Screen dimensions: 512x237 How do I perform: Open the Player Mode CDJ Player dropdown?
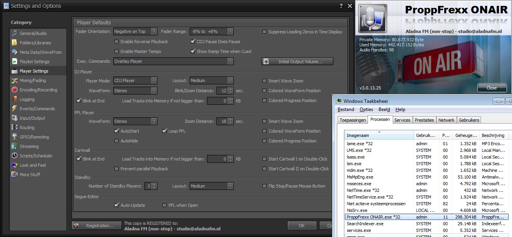(135, 80)
